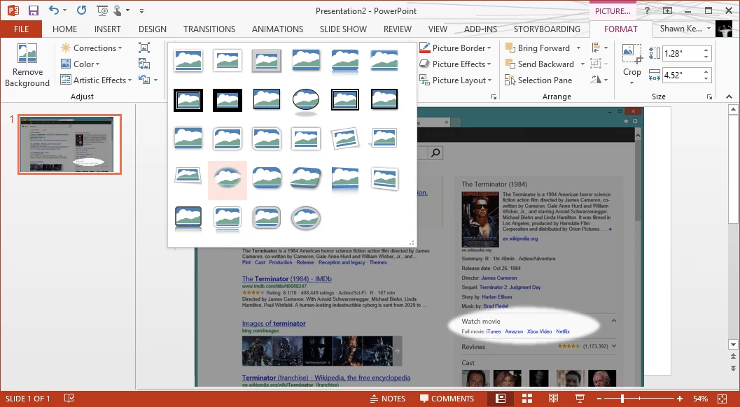Switch to Normal view in status bar
Image resolution: width=740 pixels, height=407 pixels.
pos(501,399)
